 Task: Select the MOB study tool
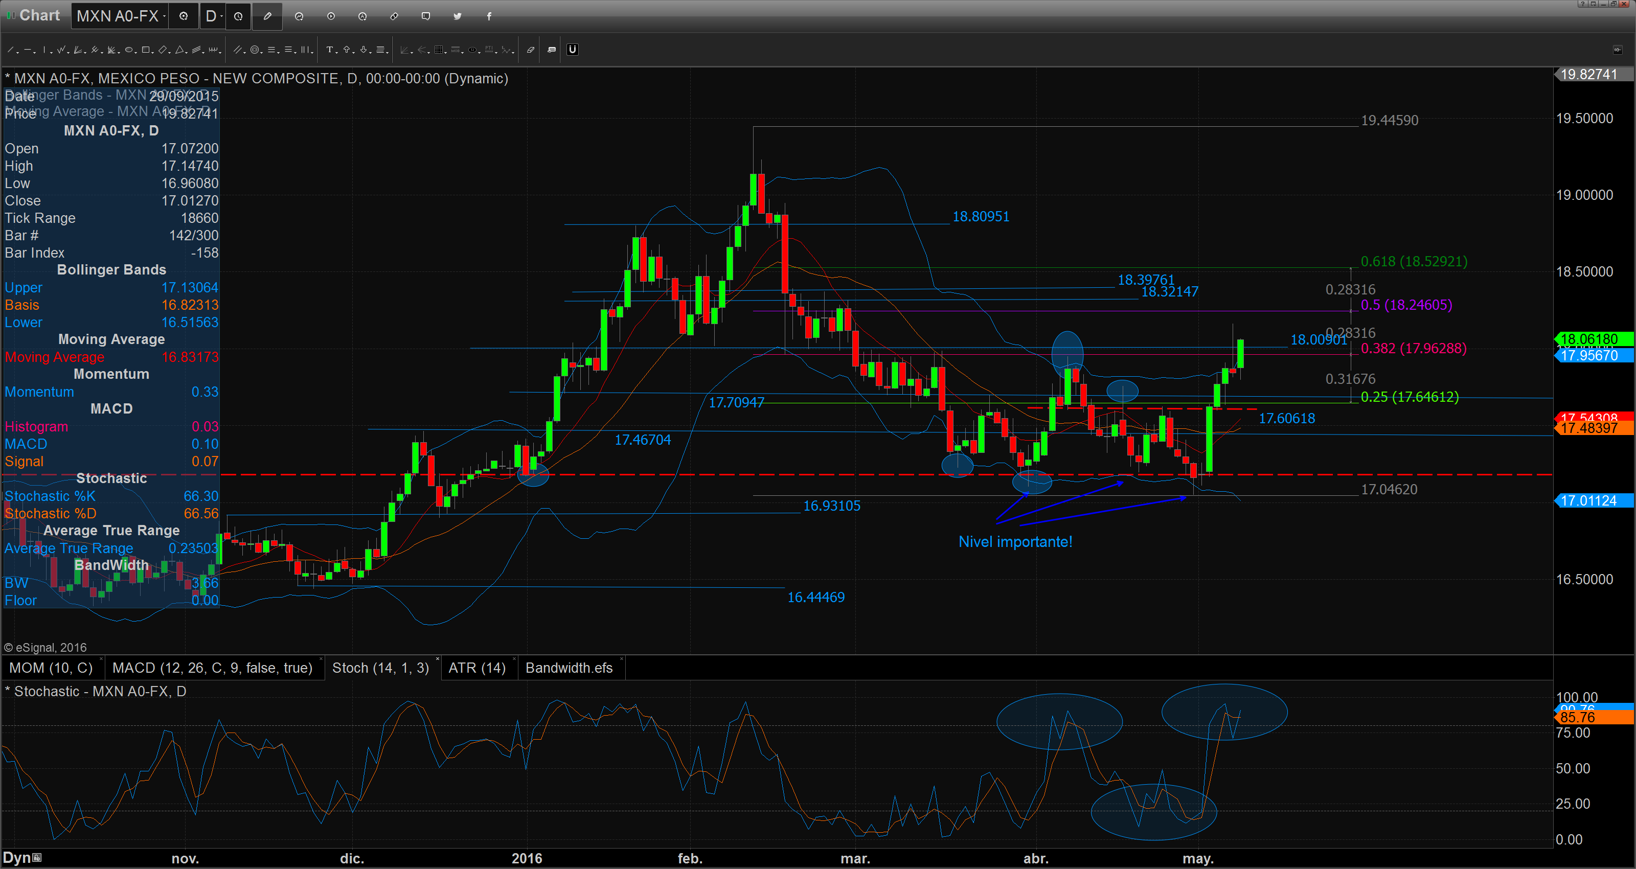pyautogui.click(x=456, y=50)
